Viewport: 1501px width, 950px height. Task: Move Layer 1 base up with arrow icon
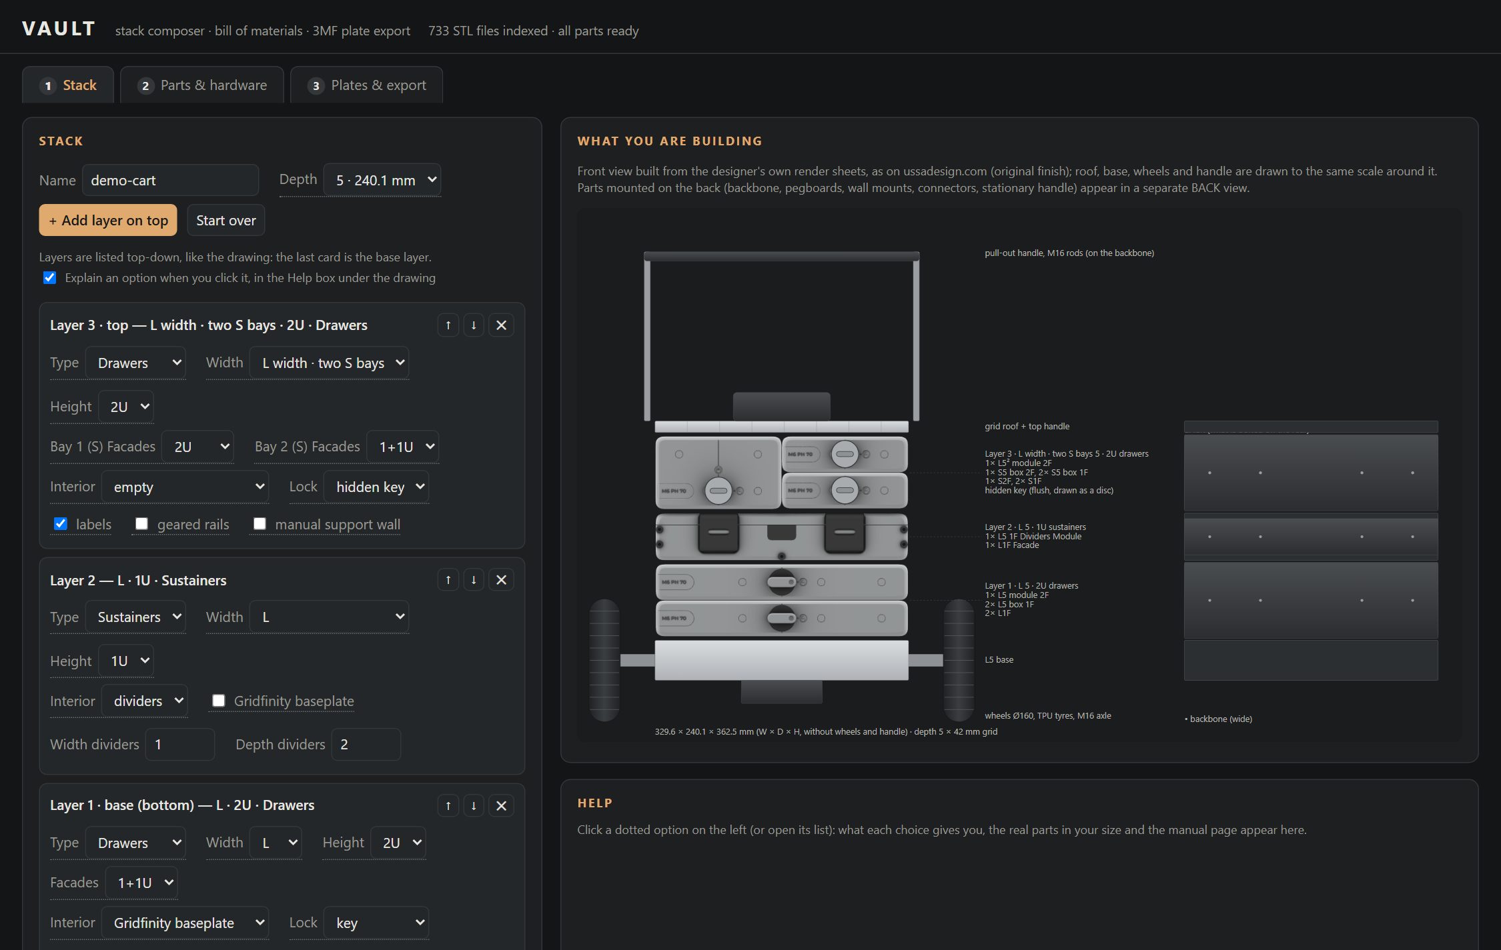[448, 805]
